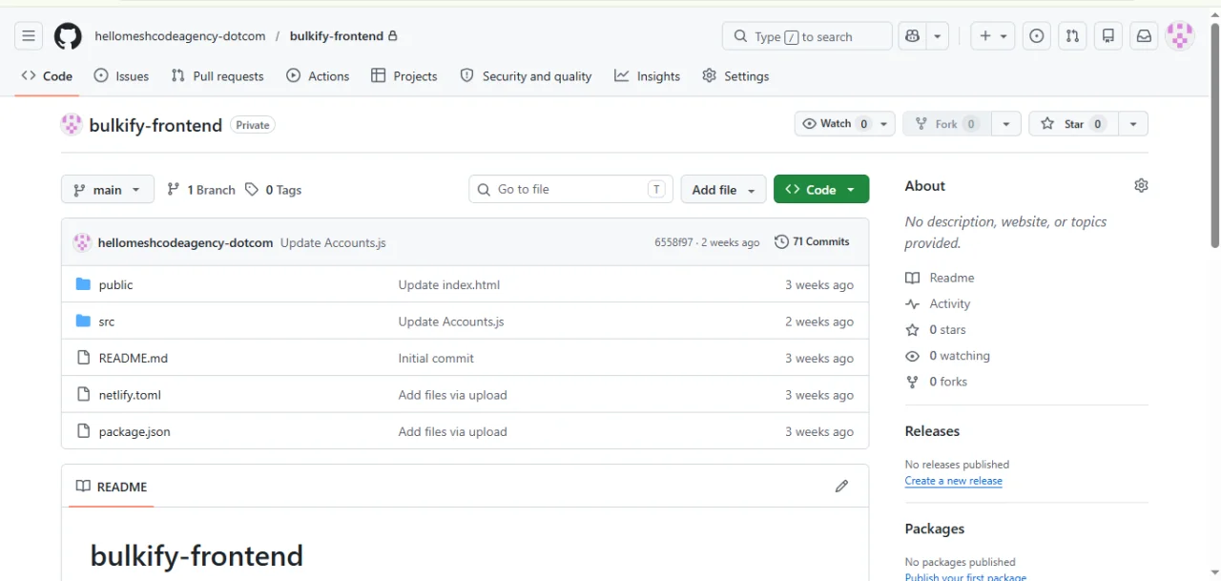Click the eye icon next to 0 watching
Viewport: 1221px width, 581px height.
pyautogui.click(x=913, y=356)
